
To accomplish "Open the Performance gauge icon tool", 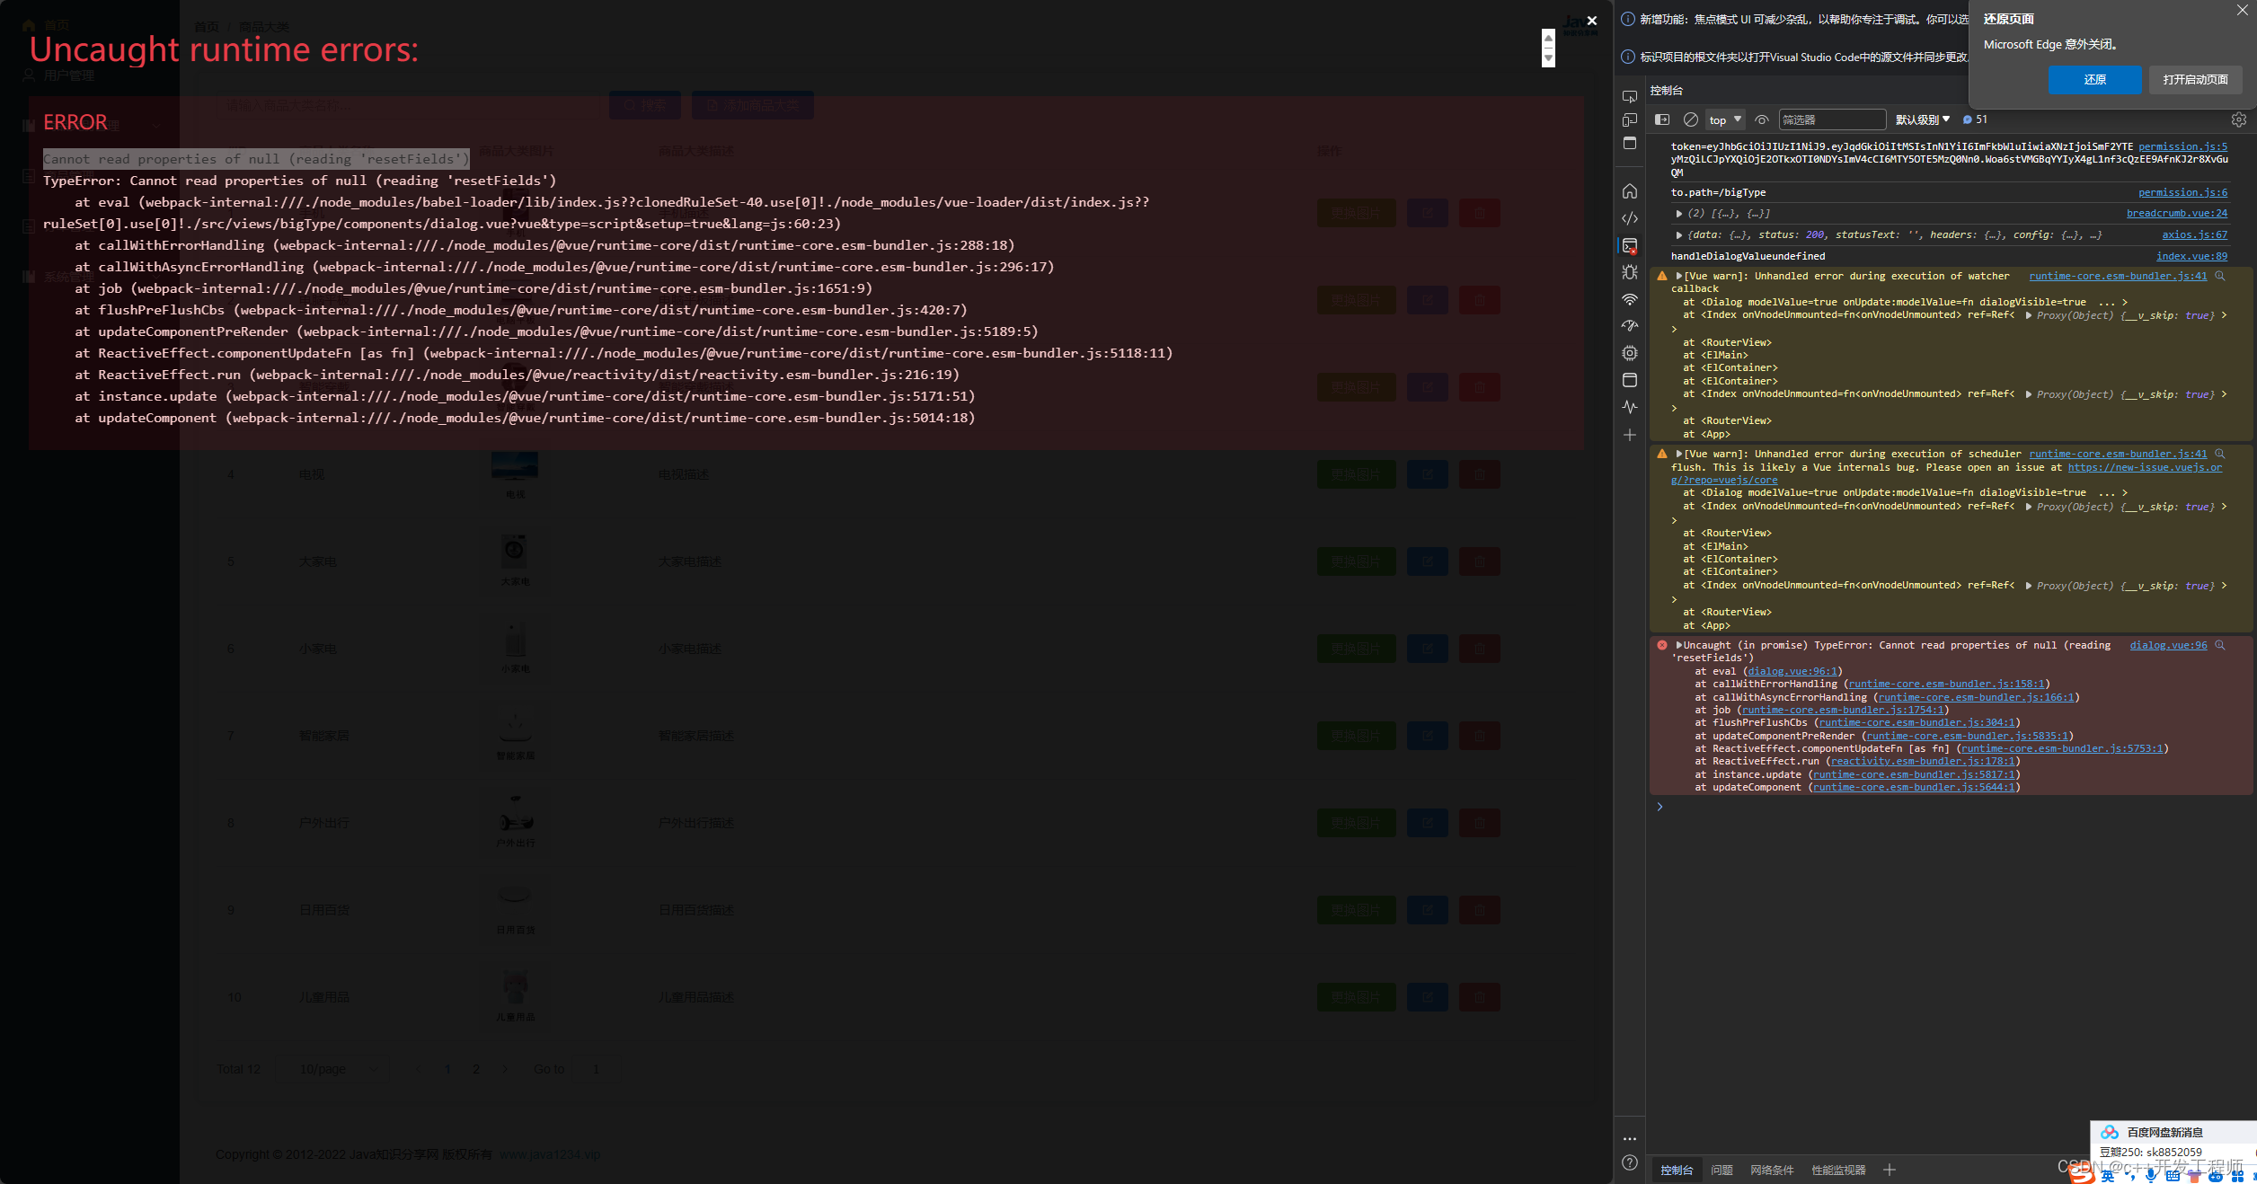I will [x=1630, y=326].
